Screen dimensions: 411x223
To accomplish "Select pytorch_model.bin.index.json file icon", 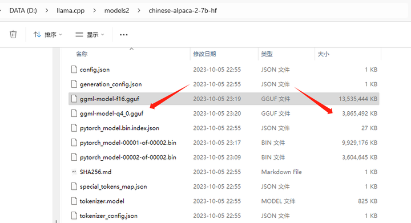I will 74,128.
